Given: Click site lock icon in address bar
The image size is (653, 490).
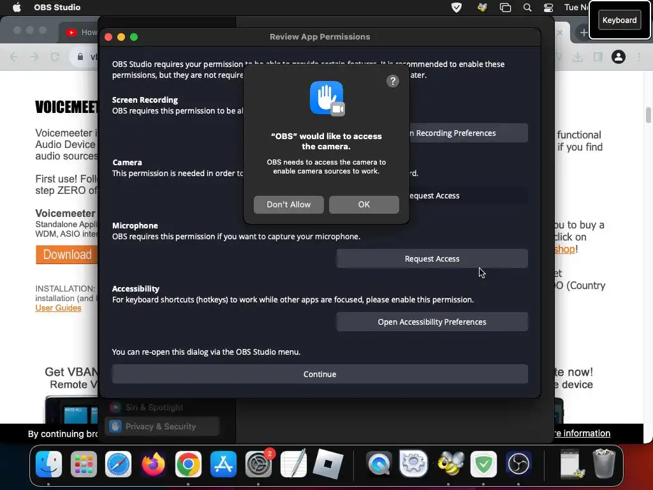Looking at the screenshot, I should (80, 57).
